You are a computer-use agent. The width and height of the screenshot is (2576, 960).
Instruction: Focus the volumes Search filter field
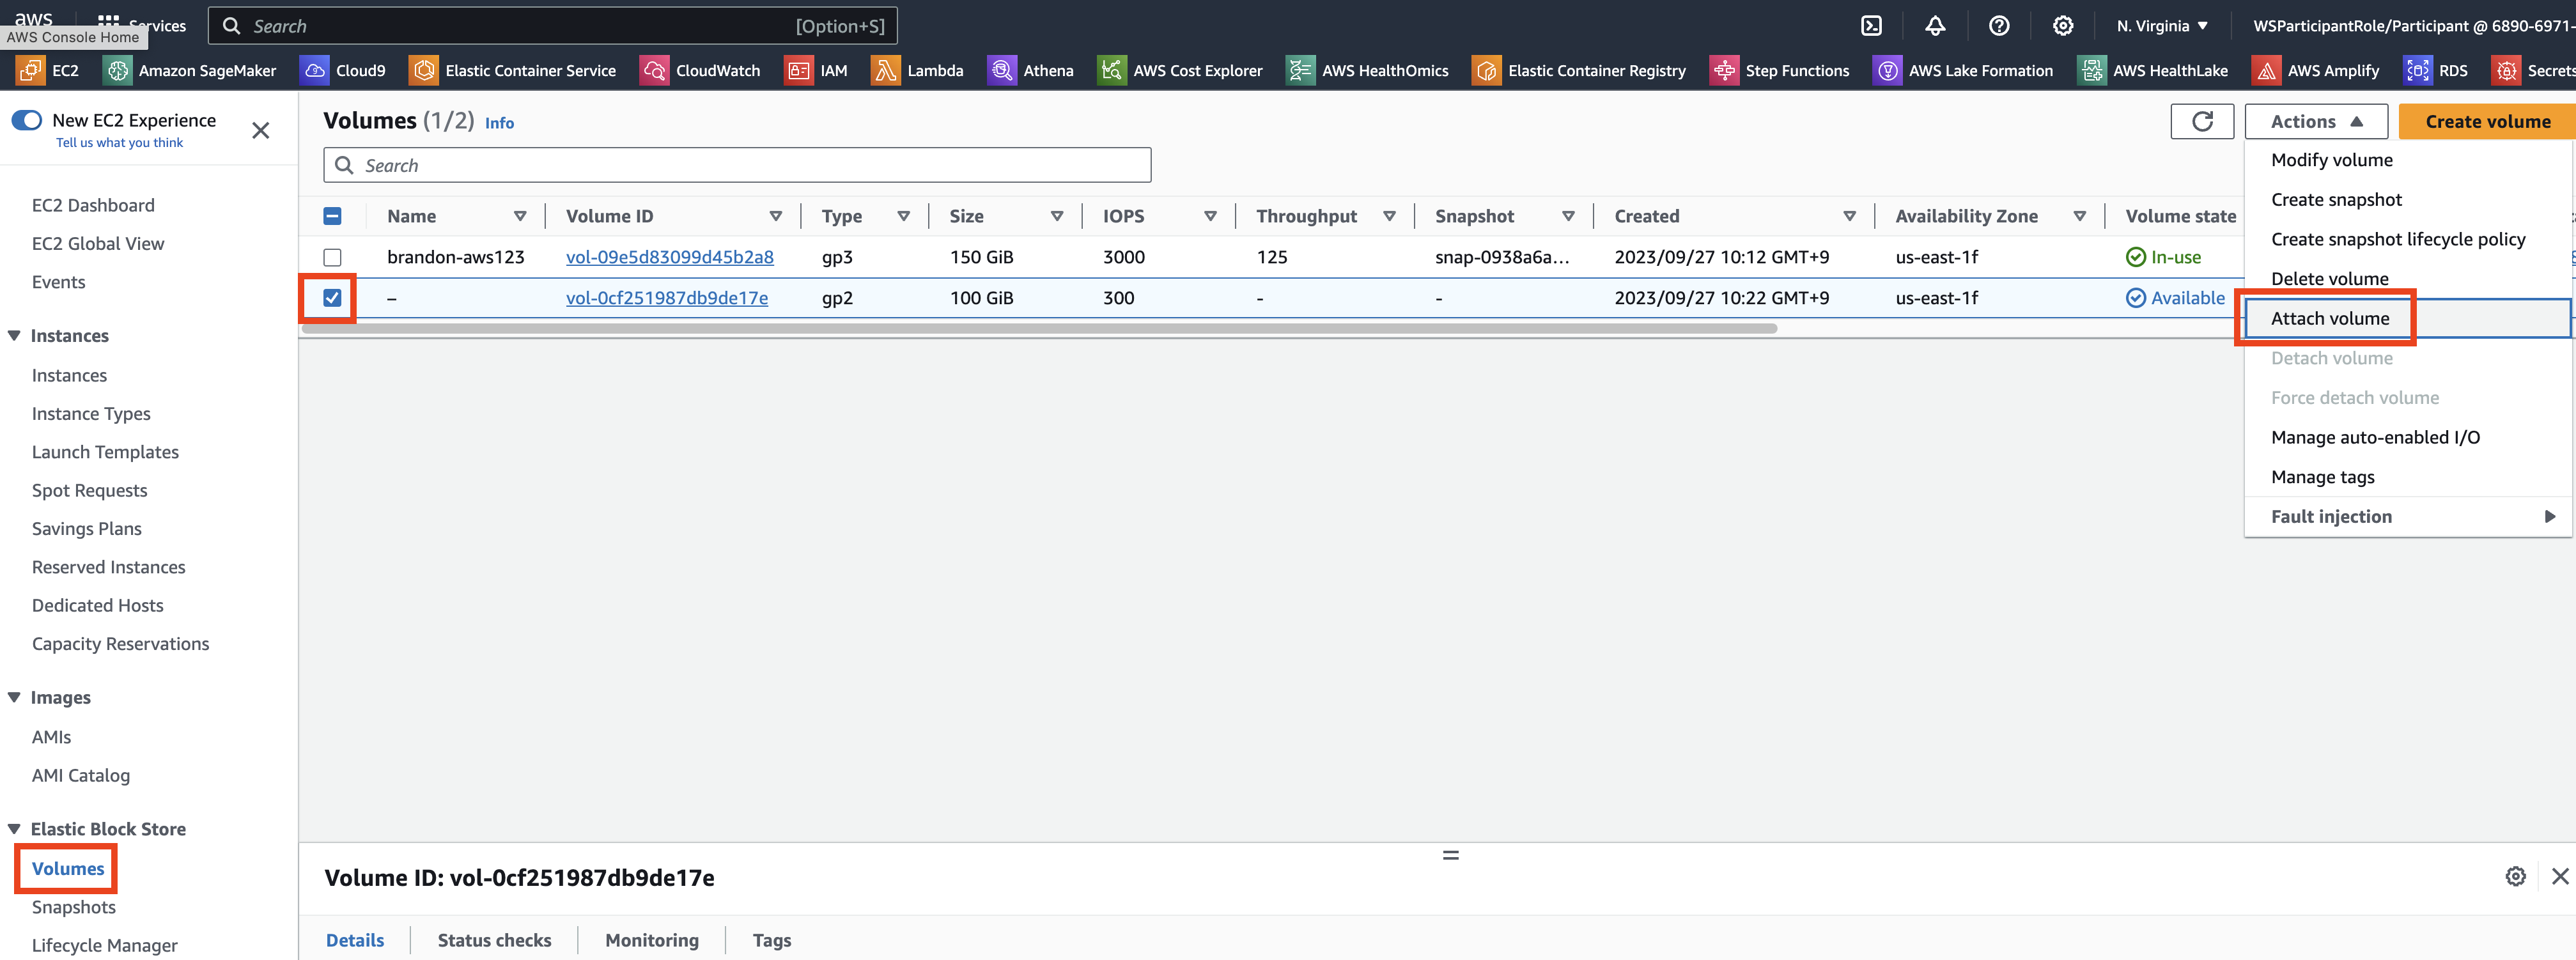point(737,165)
